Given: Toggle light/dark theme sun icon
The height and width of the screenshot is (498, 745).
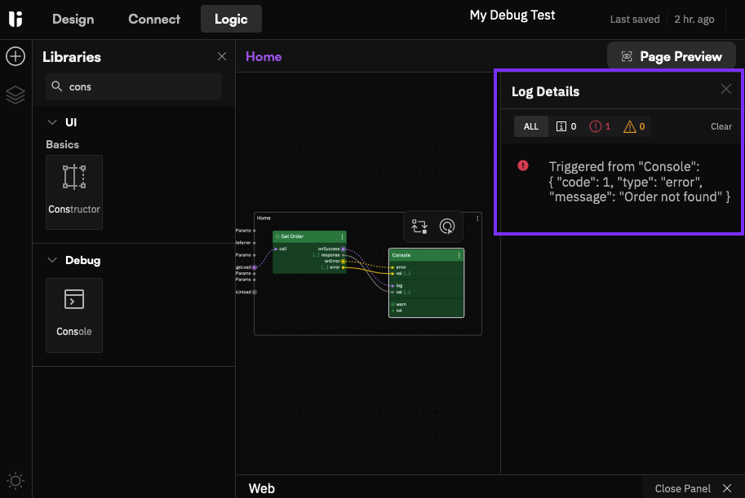Looking at the screenshot, I should (16, 480).
